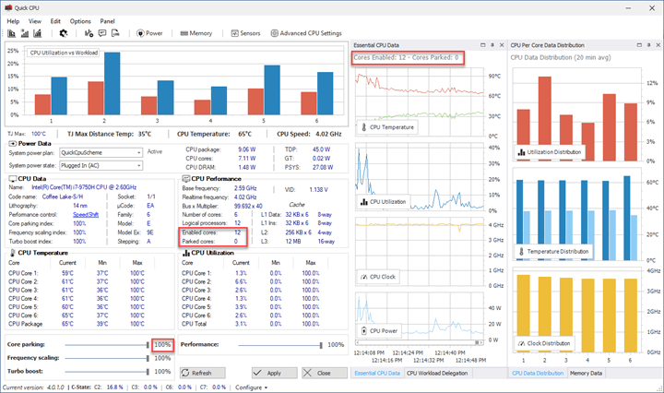Open the Memory toolbar item
This screenshot has width=664, height=393.
coord(196,33)
